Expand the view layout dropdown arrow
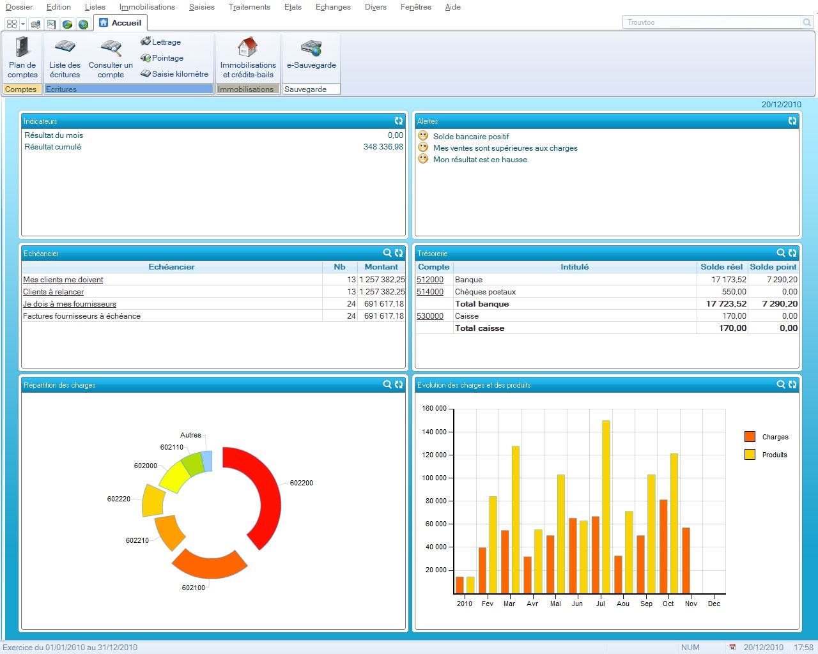Screen dimensions: 818x654 (x=23, y=24)
